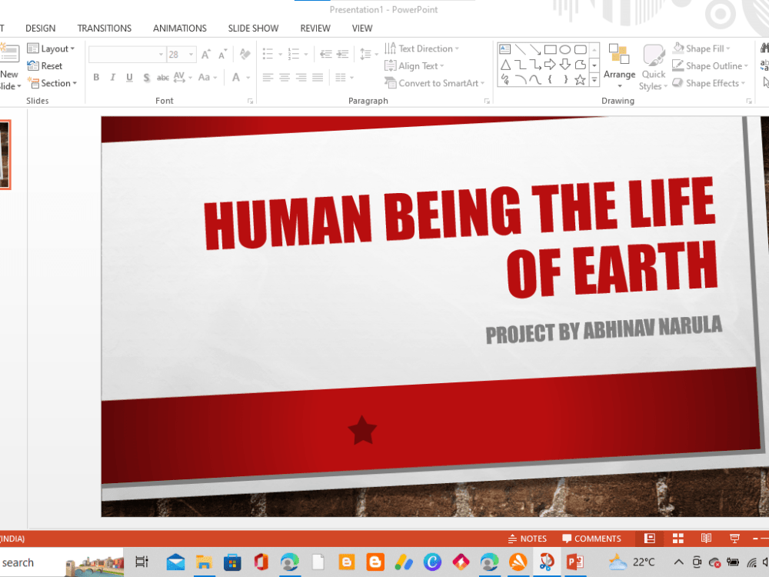Open the SLIDE SHOW tab
The height and width of the screenshot is (577, 769).
[x=253, y=28]
